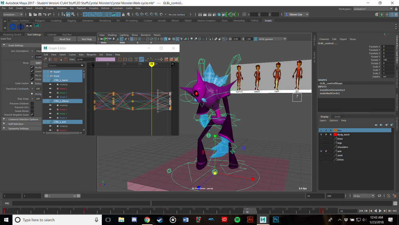Click the teal house shelf icon

[x=37, y=25]
